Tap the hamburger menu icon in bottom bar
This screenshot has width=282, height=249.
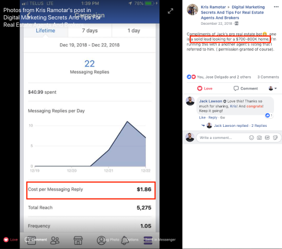point(148,241)
